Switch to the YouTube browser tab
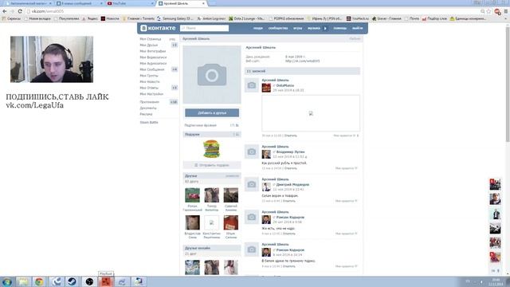Screen dimensions: 510x287 point(130,3)
